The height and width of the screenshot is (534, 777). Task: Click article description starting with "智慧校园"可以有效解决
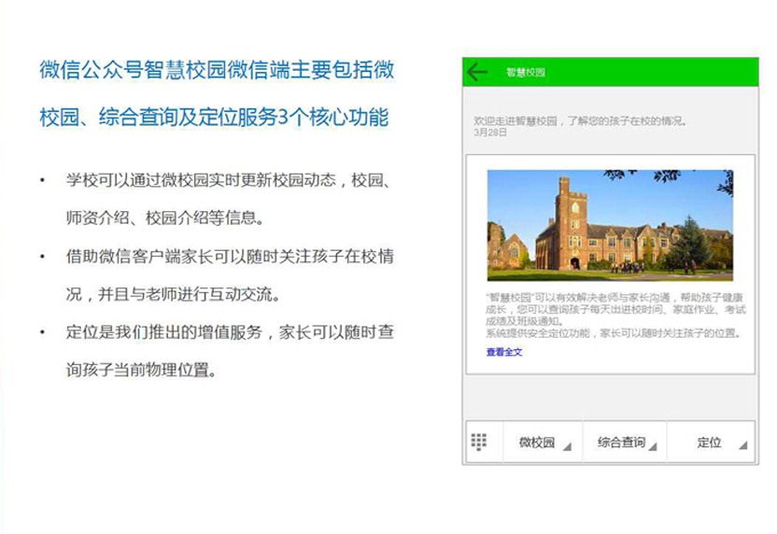coord(615,310)
